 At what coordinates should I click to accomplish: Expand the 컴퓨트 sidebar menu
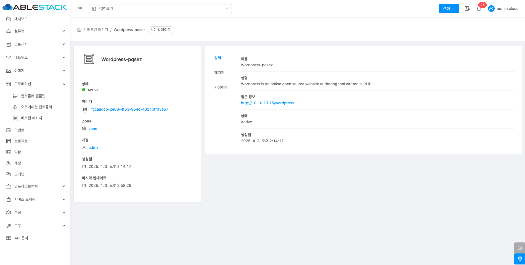(x=35, y=31)
